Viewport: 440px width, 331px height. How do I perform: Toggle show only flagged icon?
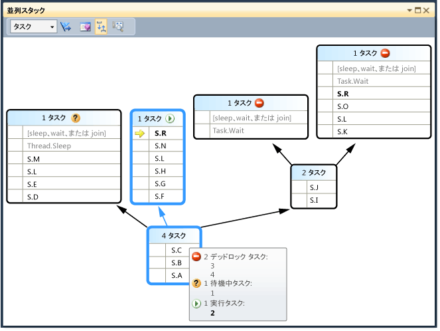(x=66, y=27)
